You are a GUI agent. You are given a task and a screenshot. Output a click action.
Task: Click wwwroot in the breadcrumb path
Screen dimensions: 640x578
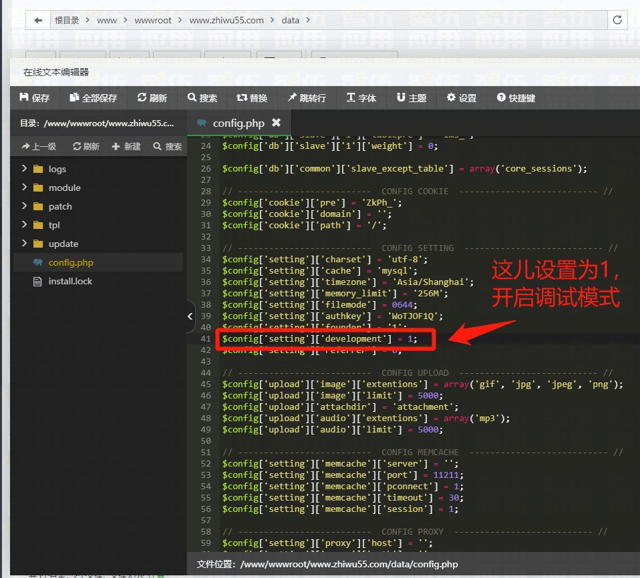(x=153, y=21)
